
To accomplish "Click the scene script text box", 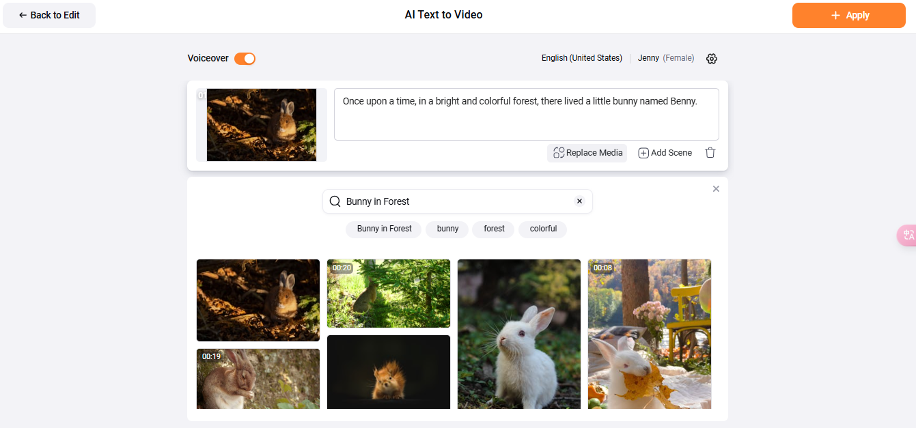I will pyautogui.click(x=526, y=114).
